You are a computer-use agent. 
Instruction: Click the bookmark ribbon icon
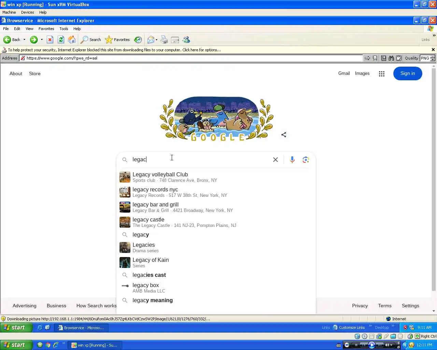(375, 58)
